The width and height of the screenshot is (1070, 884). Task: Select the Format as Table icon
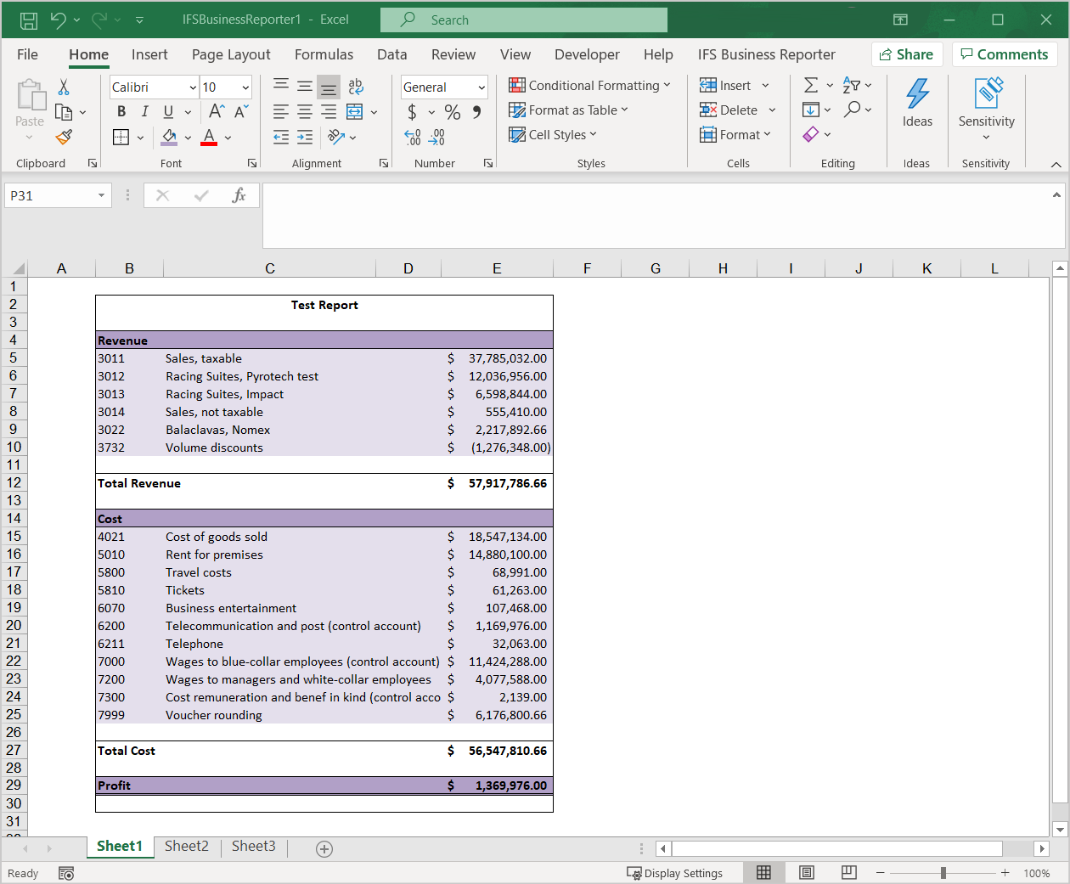tap(569, 110)
